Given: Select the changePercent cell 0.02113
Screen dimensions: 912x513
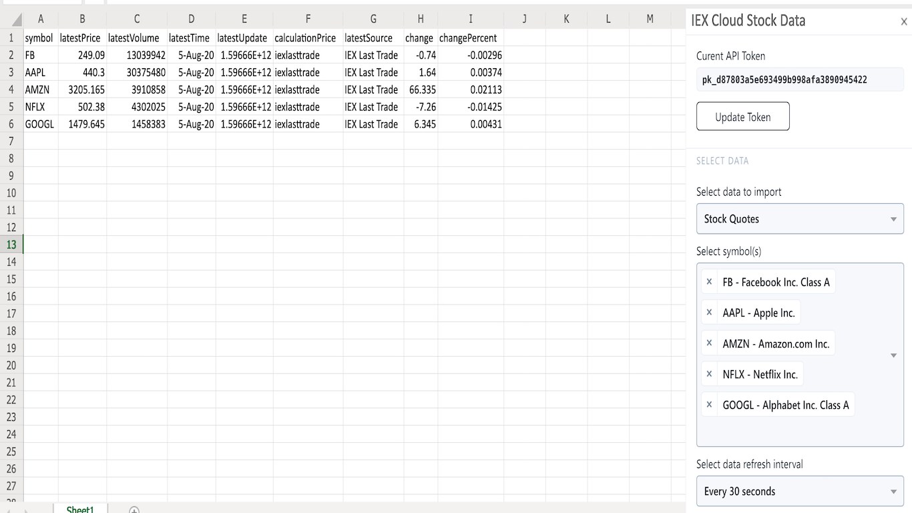Looking at the screenshot, I should [471, 90].
